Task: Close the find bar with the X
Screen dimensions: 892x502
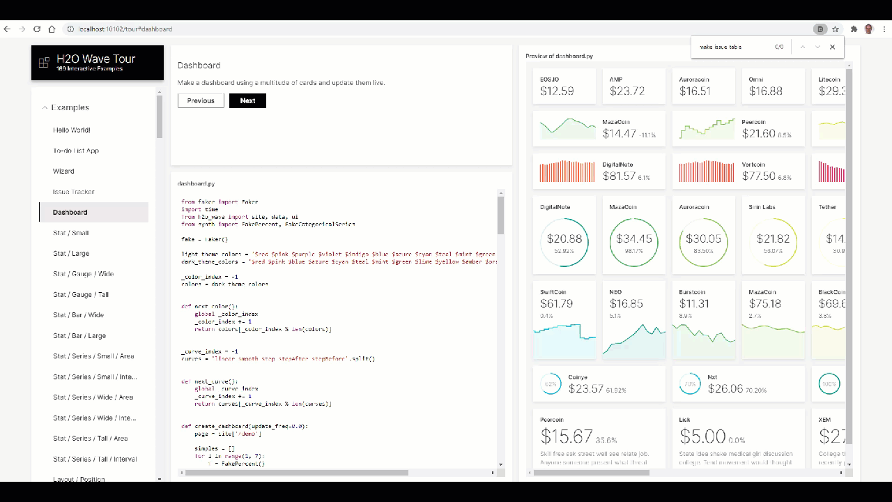Action: pos(832,47)
